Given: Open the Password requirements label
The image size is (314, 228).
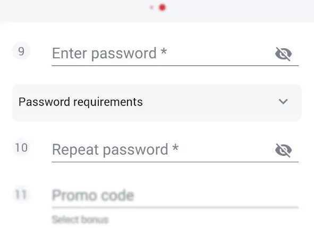Looking at the screenshot, I should click(81, 102).
